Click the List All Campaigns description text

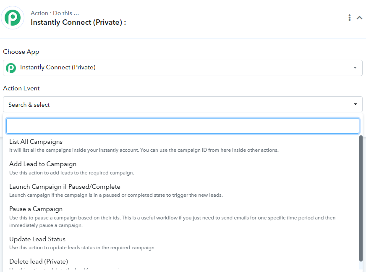click(144, 150)
